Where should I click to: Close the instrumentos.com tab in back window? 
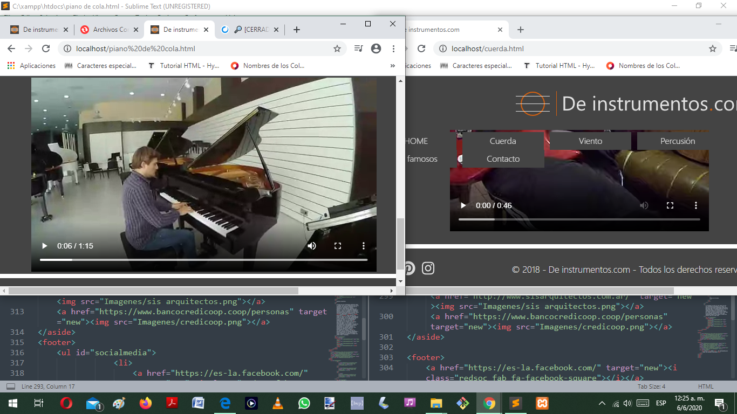click(x=500, y=30)
